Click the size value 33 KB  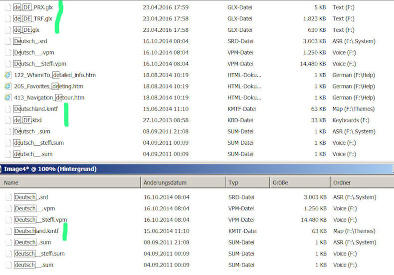(x=318, y=120)
